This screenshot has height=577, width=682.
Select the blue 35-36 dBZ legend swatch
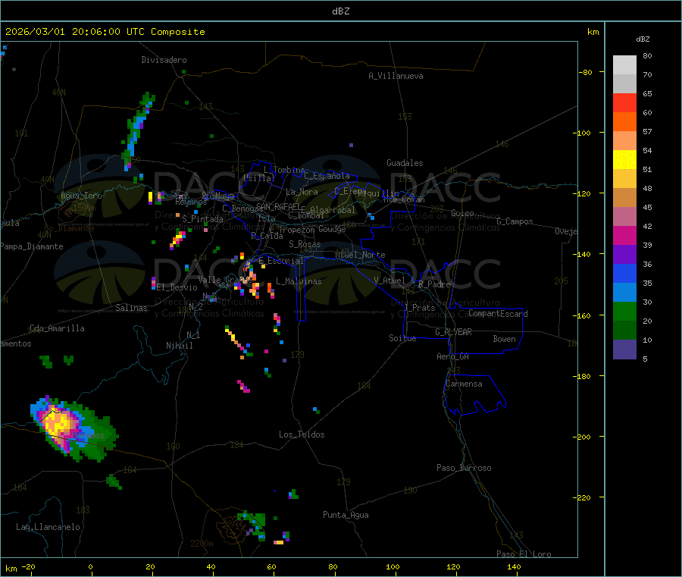coord(624,273)
